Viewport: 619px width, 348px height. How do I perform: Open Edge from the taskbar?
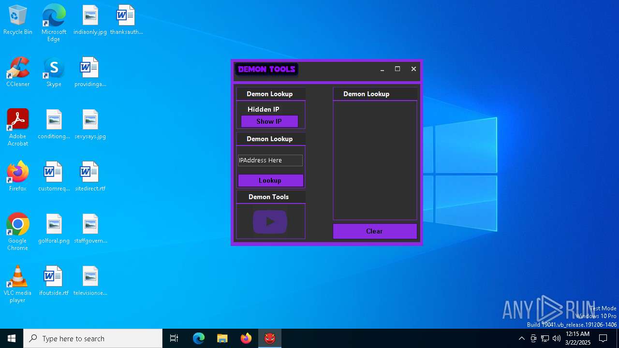[199, 338]
